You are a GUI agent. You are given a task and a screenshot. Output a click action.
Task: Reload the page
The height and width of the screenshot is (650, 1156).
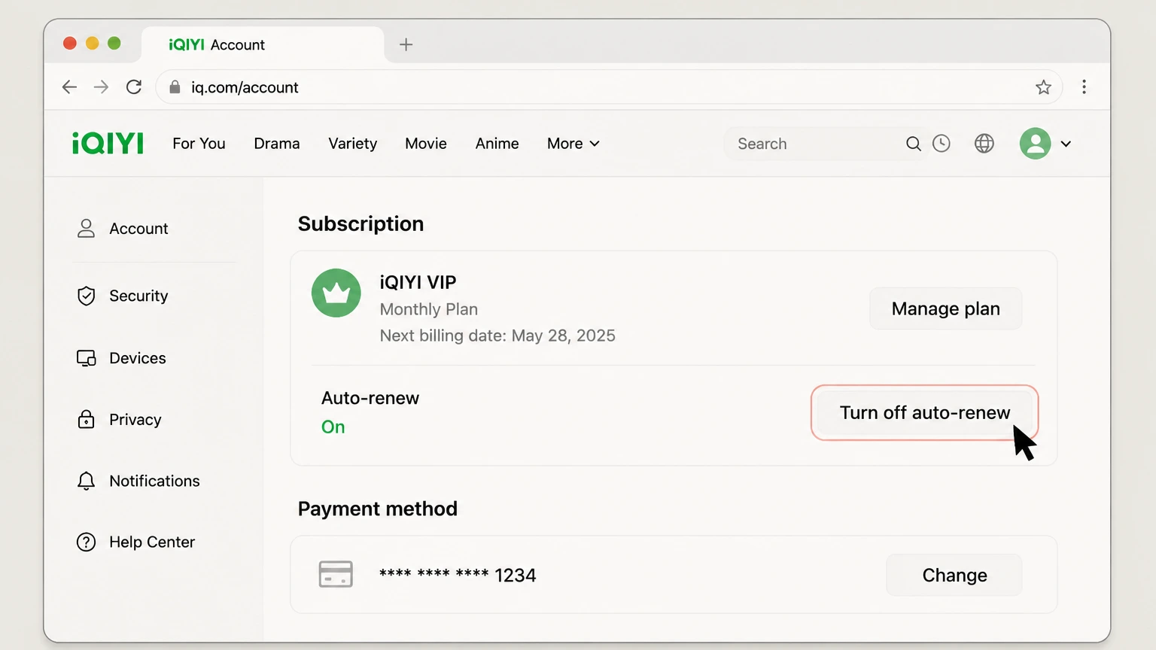click(x=134, y=87)
